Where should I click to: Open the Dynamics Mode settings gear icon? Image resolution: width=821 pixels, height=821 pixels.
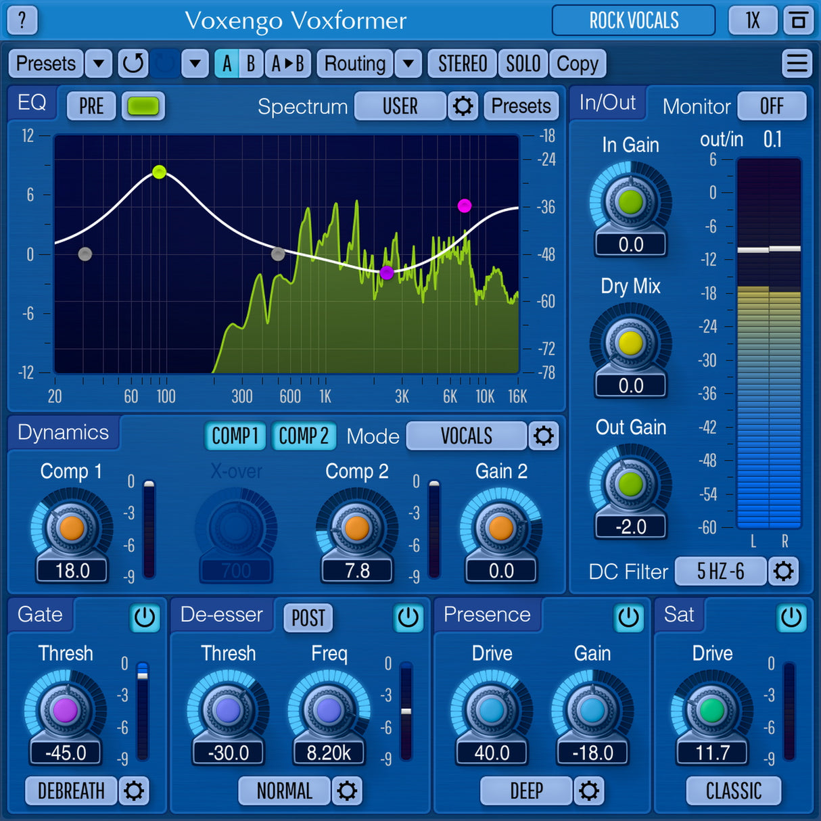pos(544,437)
